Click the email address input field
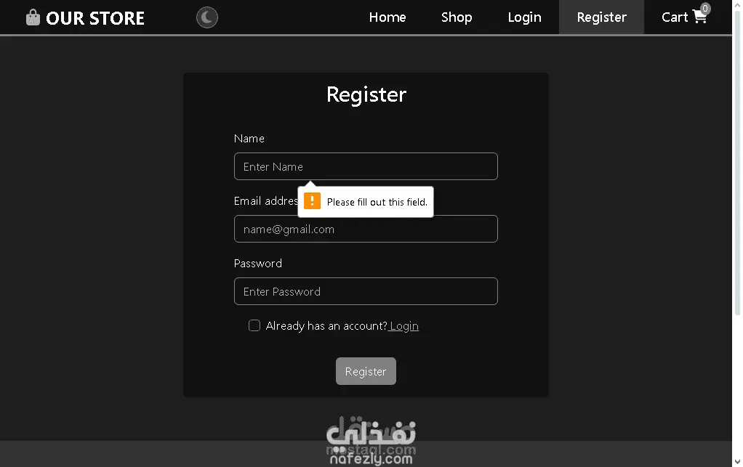 pyautogui.click(x=366, y=229)
